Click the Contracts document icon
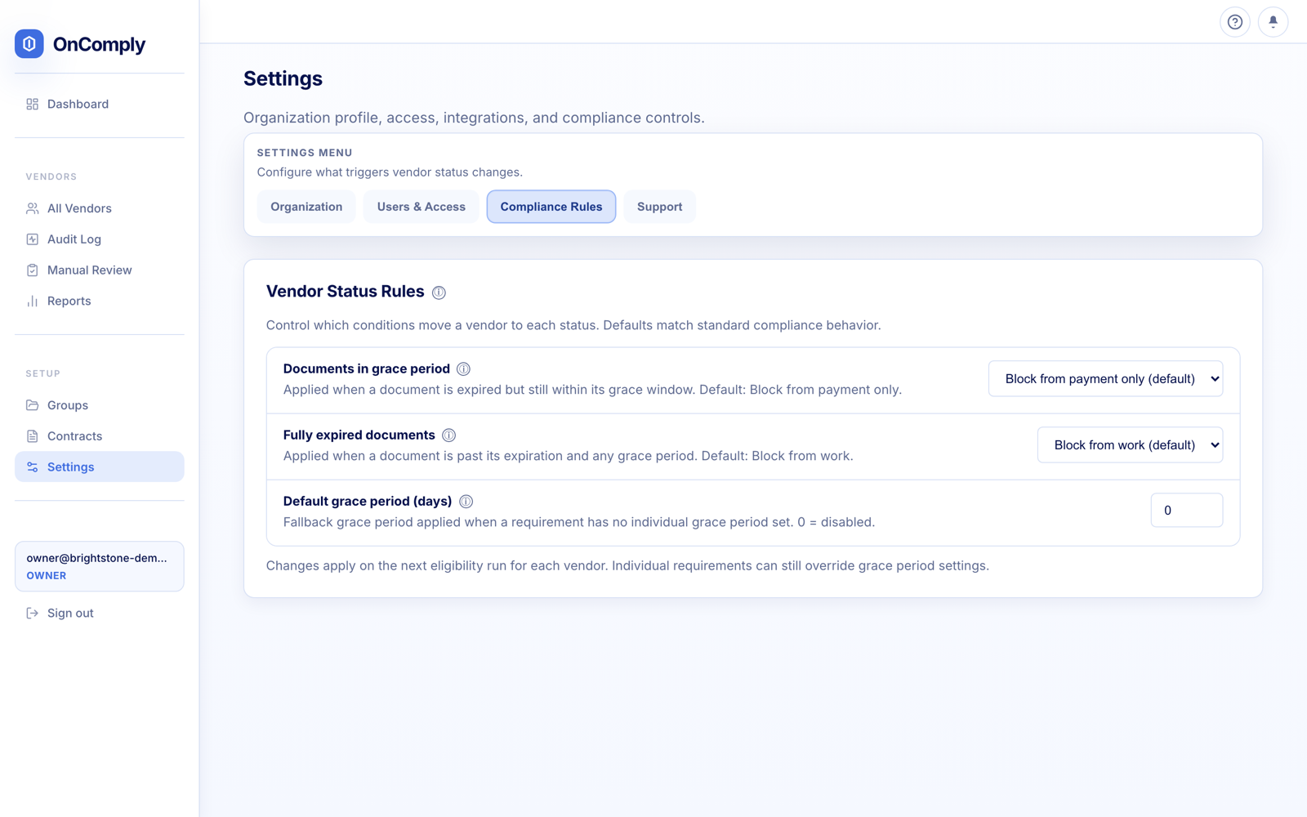The image size is (1307, 817). (x=33, y=436)
